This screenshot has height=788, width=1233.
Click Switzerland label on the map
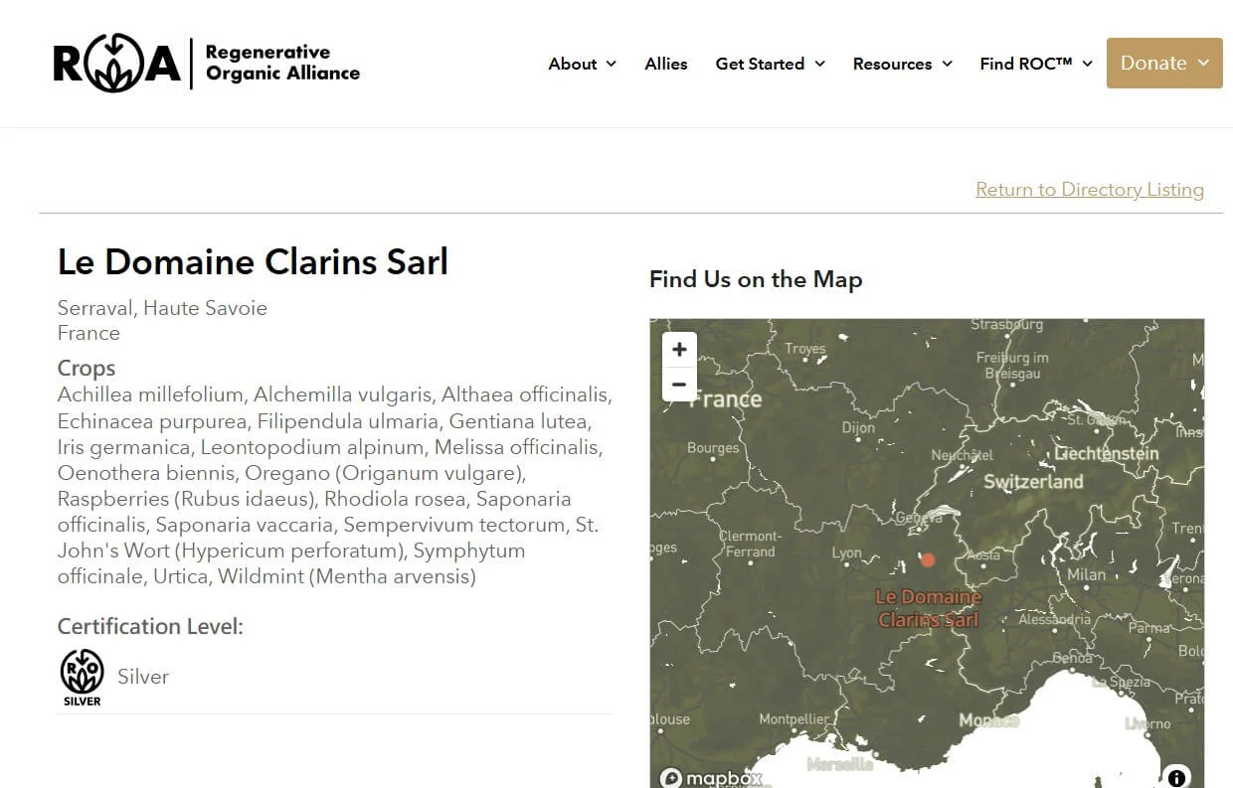[1033, 482]
